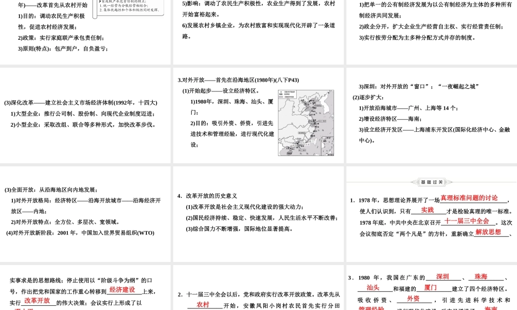This screenshot has width=517, height=310.
Task: Click the red answer 外资
Action: pyautogui.click(x=413, y=299)
